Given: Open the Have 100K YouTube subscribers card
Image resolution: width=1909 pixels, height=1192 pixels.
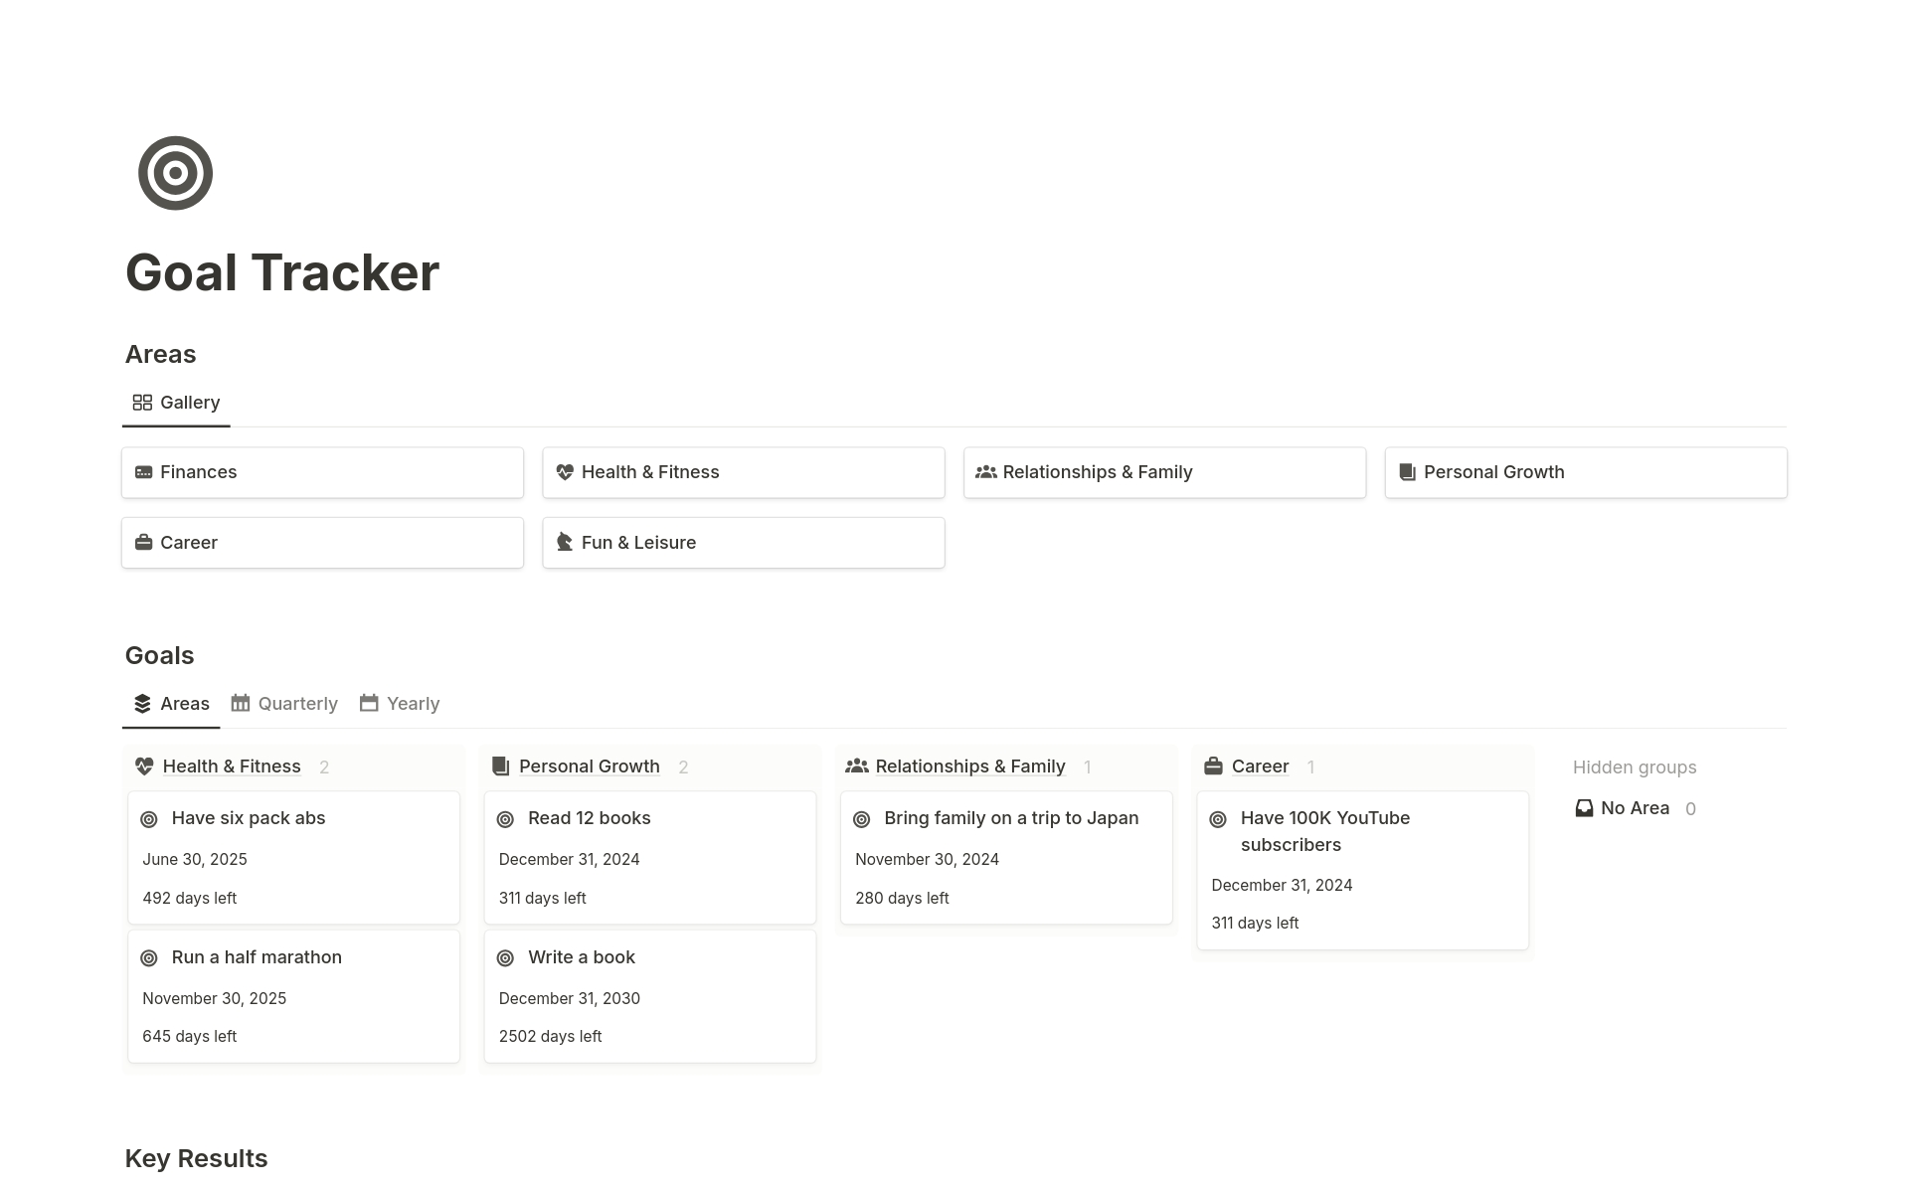Looking at the screenshot, I should (1324, 831).
